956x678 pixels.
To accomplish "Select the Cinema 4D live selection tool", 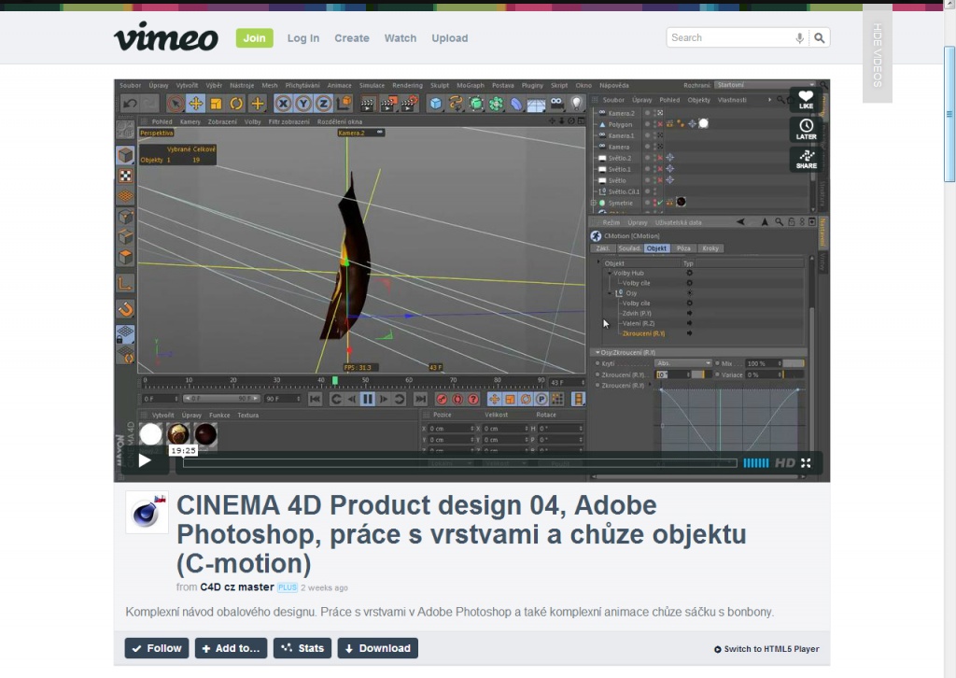I will click(x=175, y=104).
